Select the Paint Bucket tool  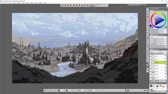148,14
